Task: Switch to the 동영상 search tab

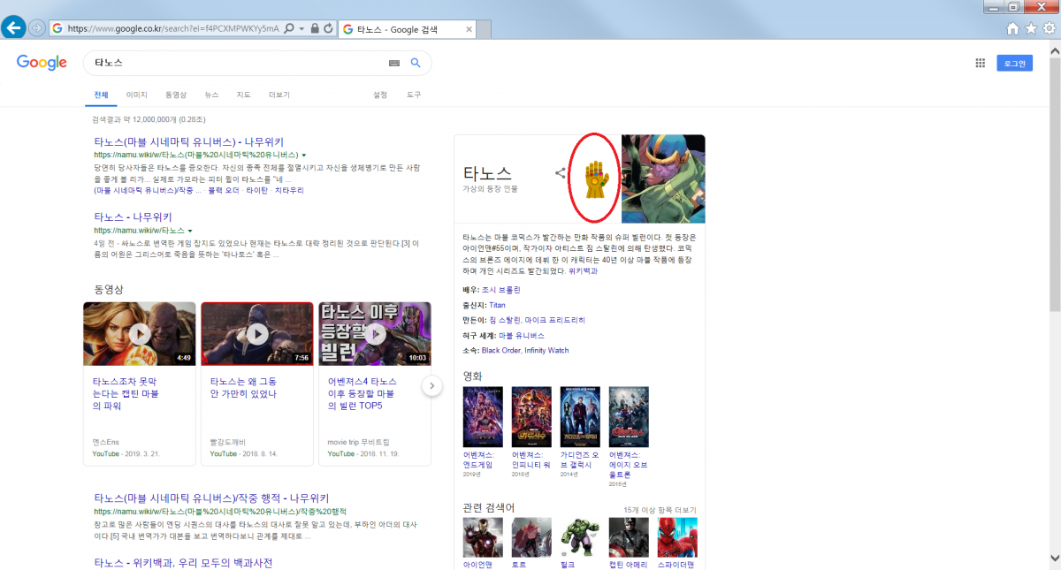Action: coord(176,95)
